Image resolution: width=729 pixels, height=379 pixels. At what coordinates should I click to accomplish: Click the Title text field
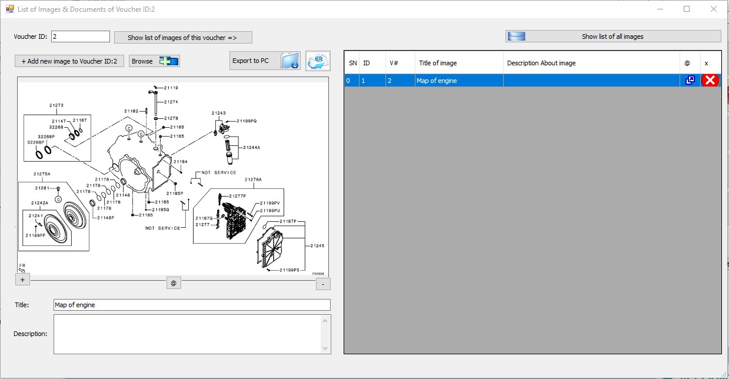[192, 305]
